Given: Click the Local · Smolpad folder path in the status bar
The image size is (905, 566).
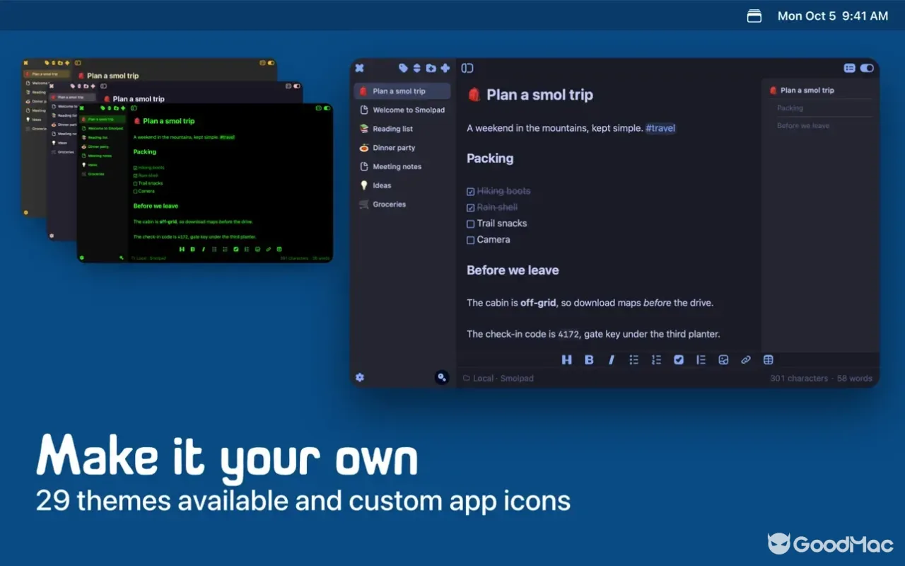Looking at the screenshot, I should pos(498,379).
